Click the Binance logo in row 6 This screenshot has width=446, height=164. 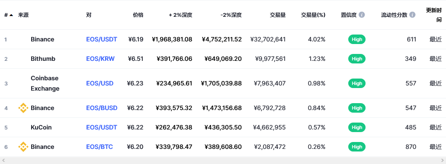23,147
